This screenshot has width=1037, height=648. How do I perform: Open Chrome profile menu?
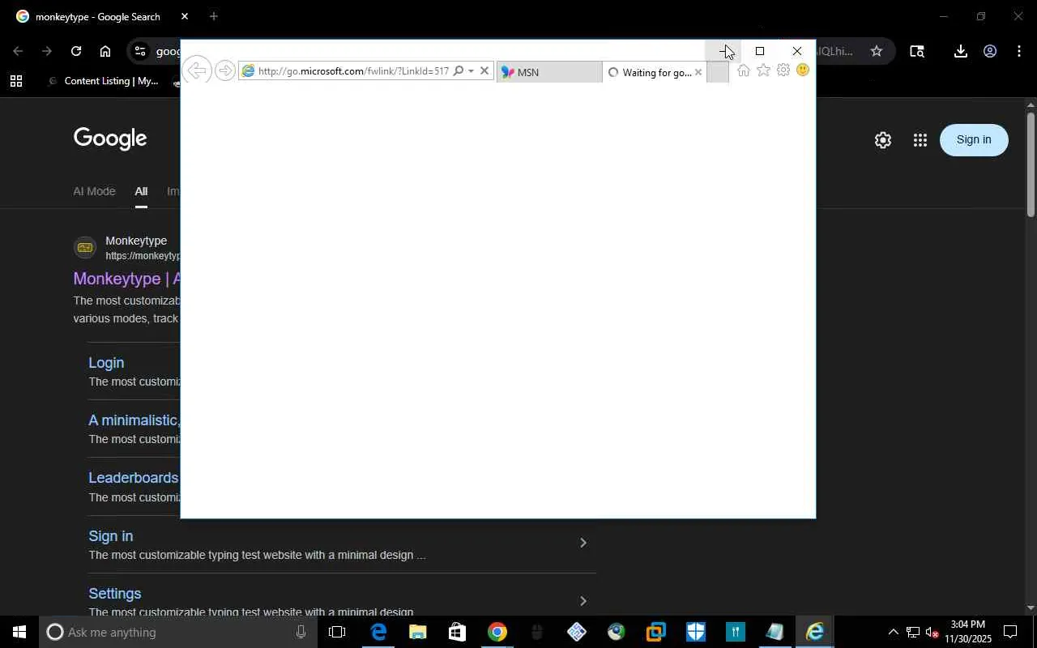coord(989,51)
